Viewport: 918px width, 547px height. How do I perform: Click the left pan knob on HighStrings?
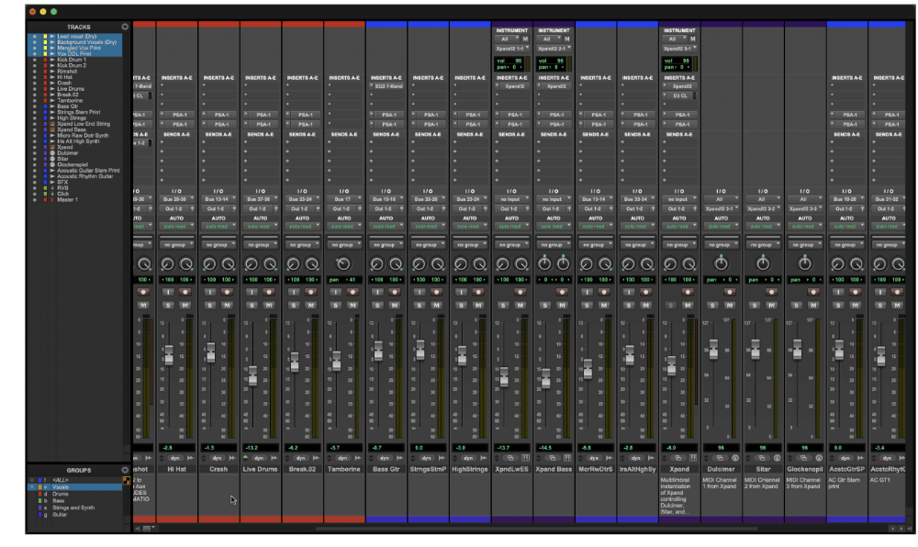pos(461,264)
